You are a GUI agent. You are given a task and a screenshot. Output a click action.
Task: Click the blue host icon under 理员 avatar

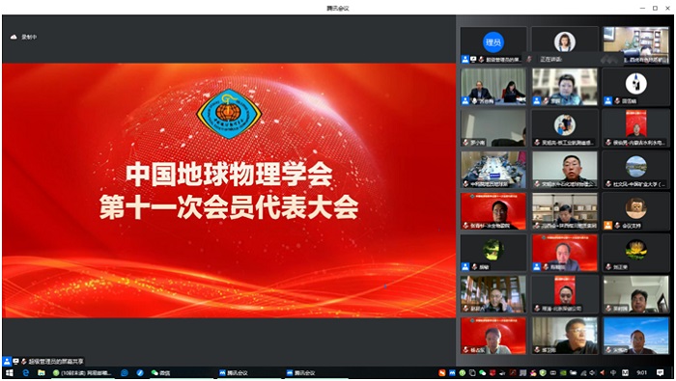tap(465, 60)
